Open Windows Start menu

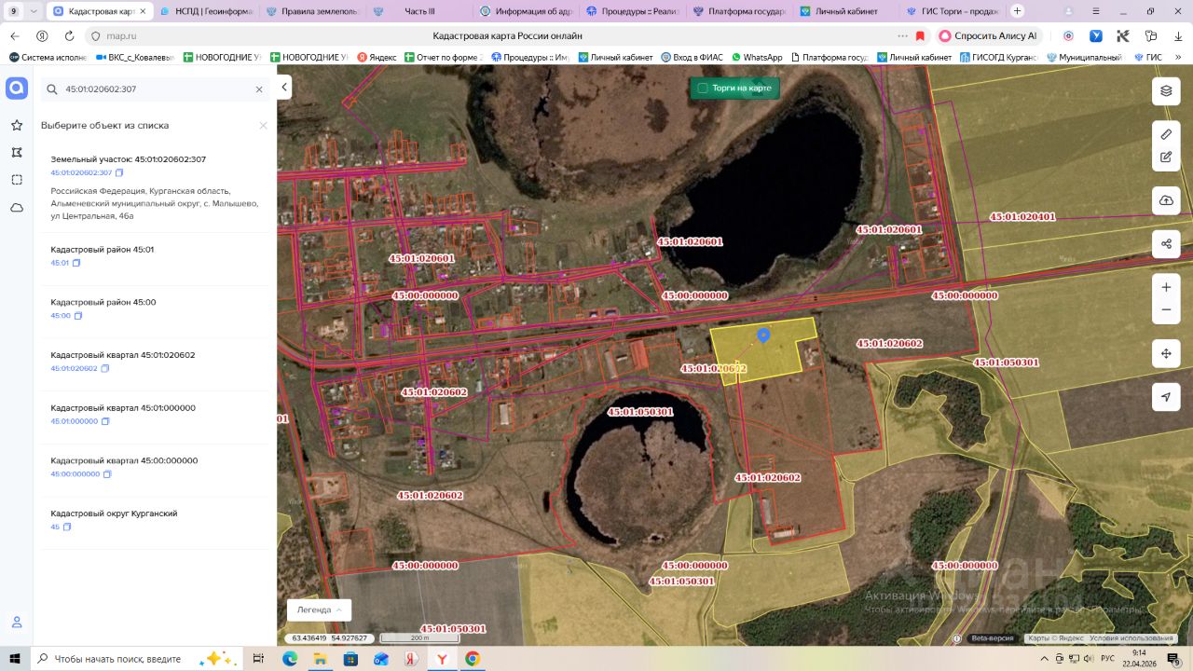click(x=15, y=659)
